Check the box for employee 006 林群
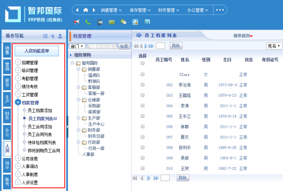 [x=142, y=126]
